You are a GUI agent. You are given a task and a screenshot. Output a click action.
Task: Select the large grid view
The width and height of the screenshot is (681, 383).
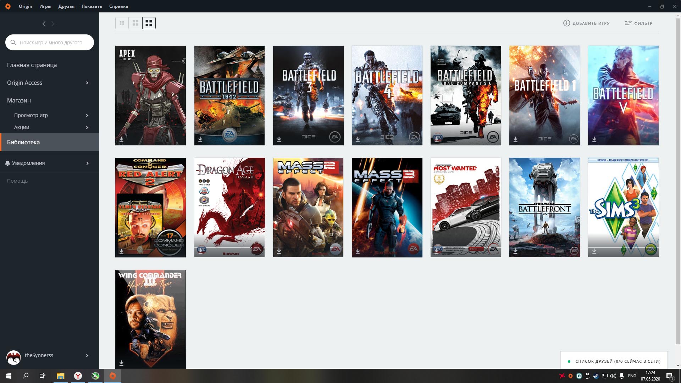149,23
